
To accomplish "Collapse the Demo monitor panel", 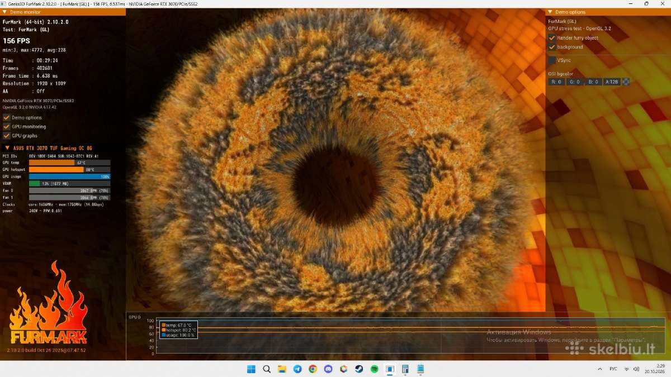I will tap(4, 12).
